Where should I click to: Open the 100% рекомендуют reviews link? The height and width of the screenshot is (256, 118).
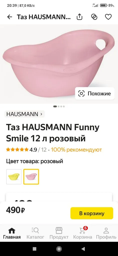point(76,149)
